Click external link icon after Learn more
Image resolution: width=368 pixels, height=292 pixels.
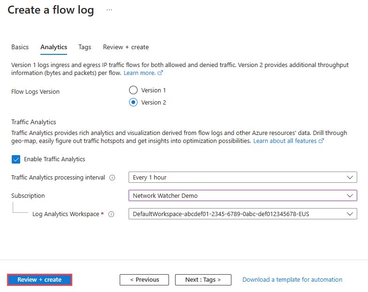tap(161, 73)
